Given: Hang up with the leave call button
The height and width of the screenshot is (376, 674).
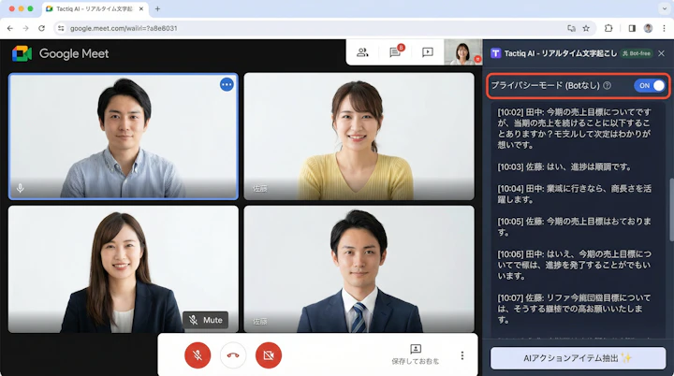Looking at the screenshot, I should [x=233, y=354].
